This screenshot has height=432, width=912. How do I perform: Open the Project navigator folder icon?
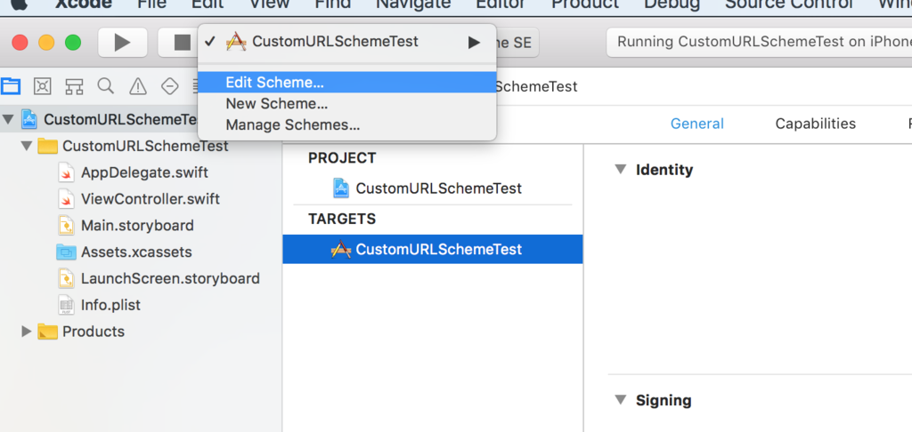point(11,86)
